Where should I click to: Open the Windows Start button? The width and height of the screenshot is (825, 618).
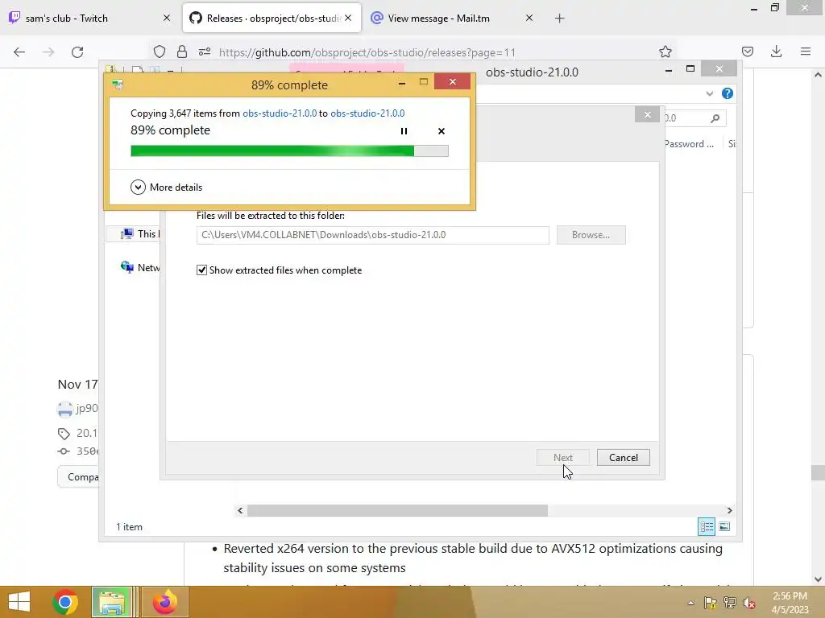tap(19, 602)
